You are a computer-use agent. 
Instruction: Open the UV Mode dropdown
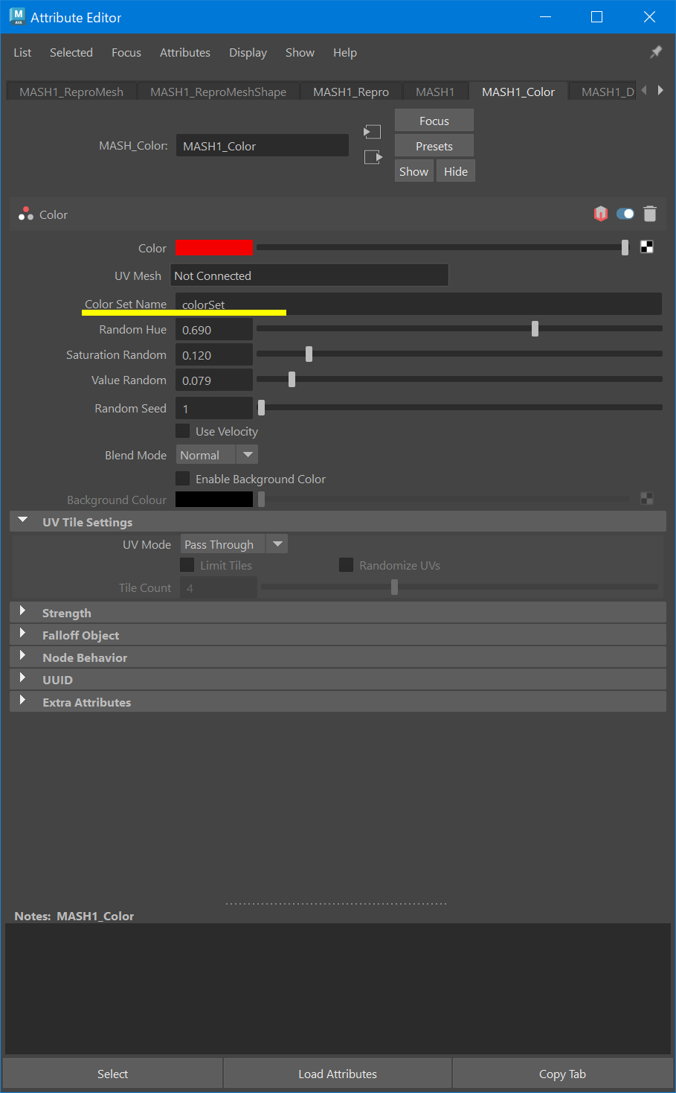coord(277,544)
